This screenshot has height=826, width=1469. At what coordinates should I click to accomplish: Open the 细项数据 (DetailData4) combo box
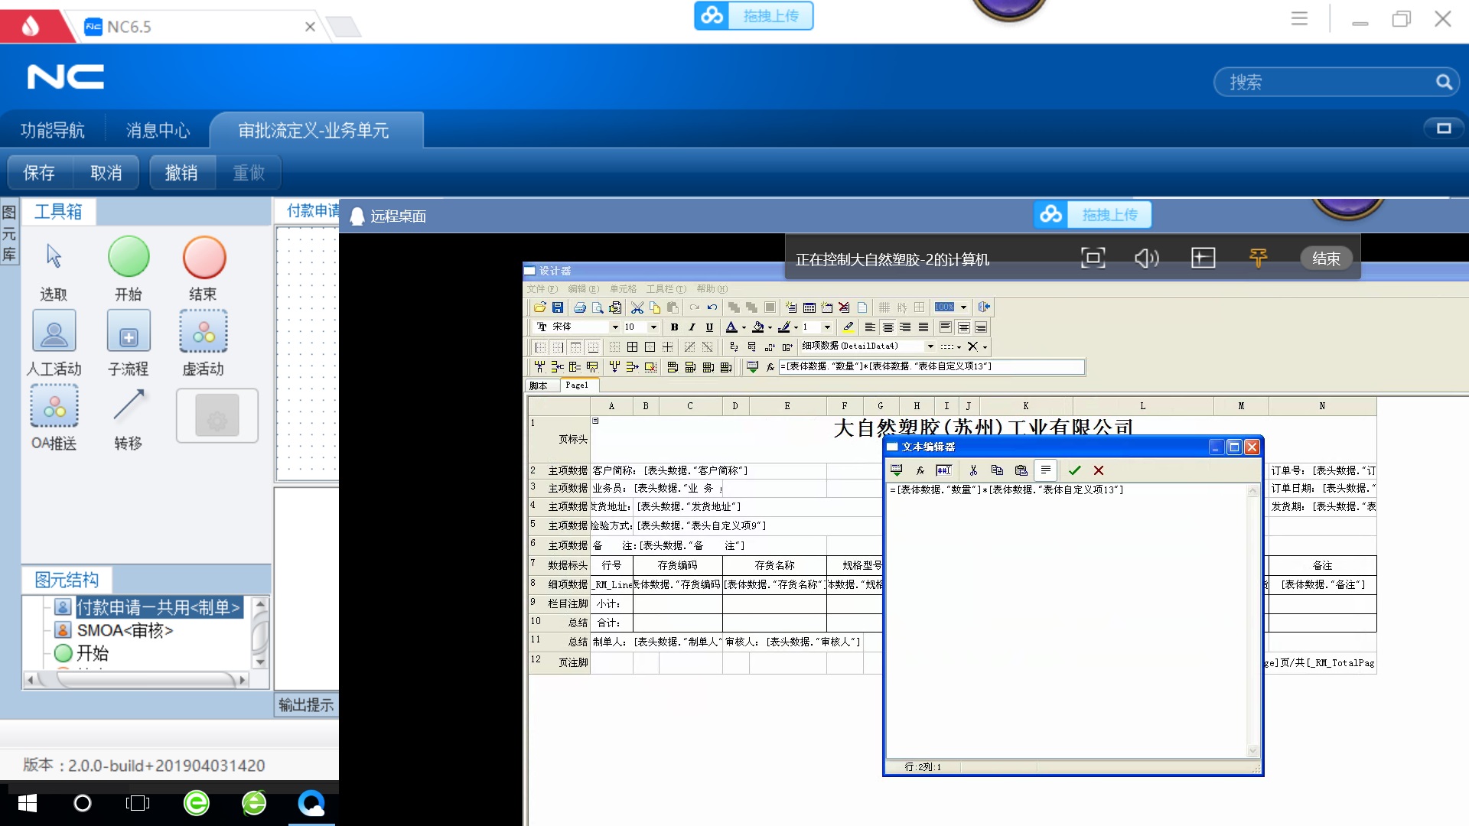click(x=868, y=346)
